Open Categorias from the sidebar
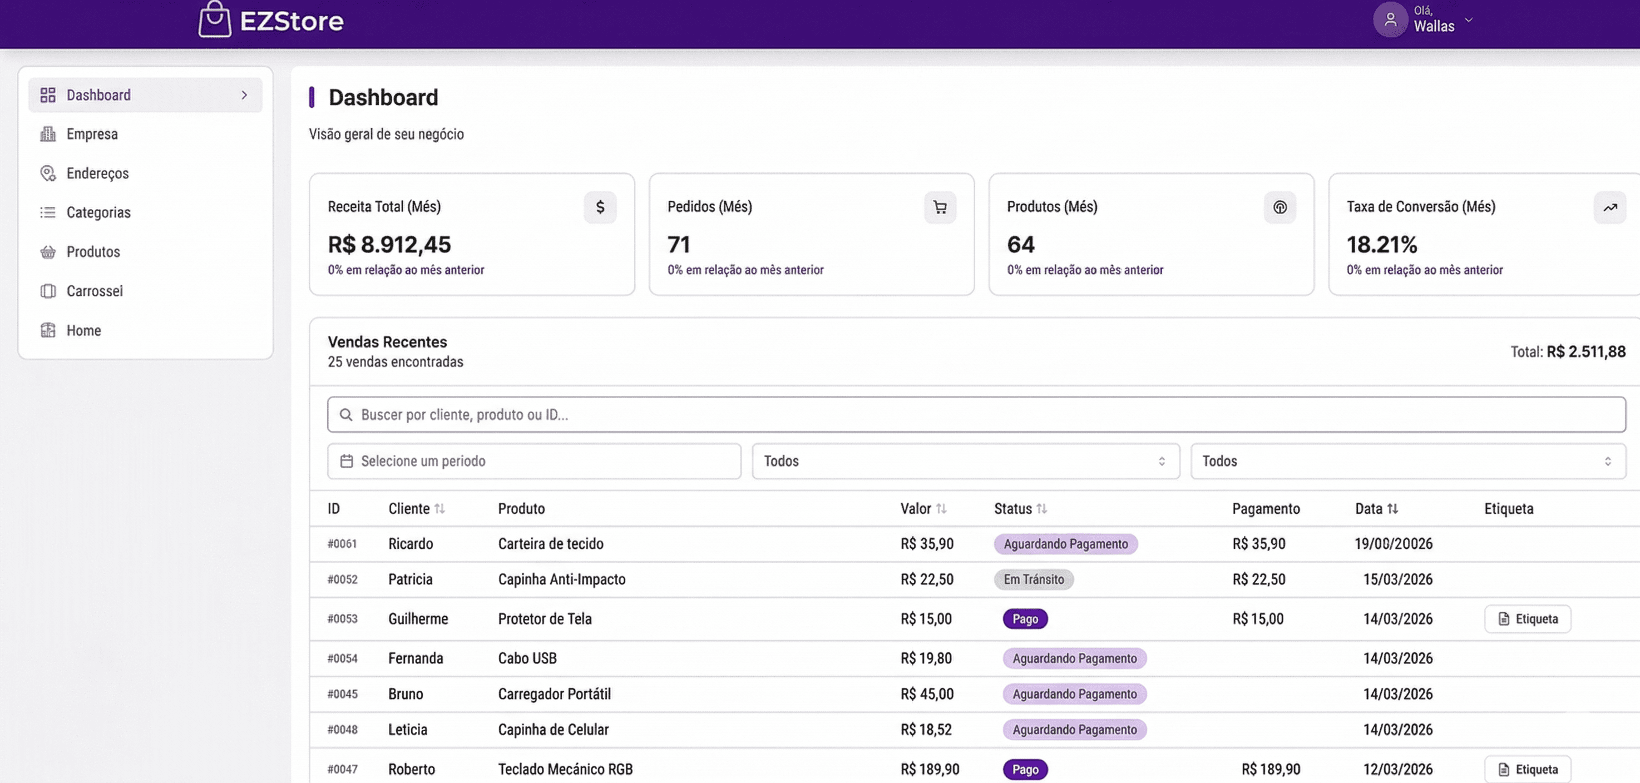Image resolution: width=1640 pixels, height=783 pixels. click(98, 212)
